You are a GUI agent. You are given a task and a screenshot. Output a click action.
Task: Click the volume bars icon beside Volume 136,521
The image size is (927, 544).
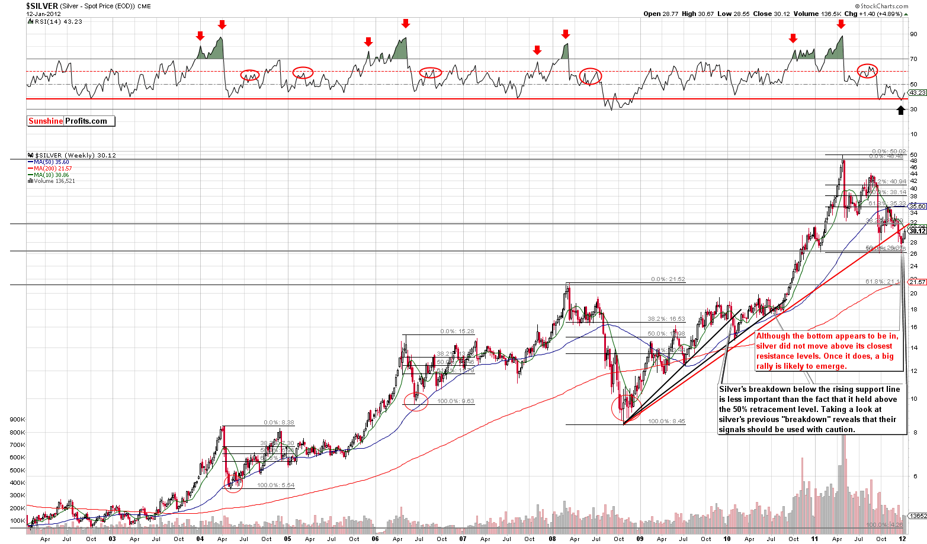29,181
